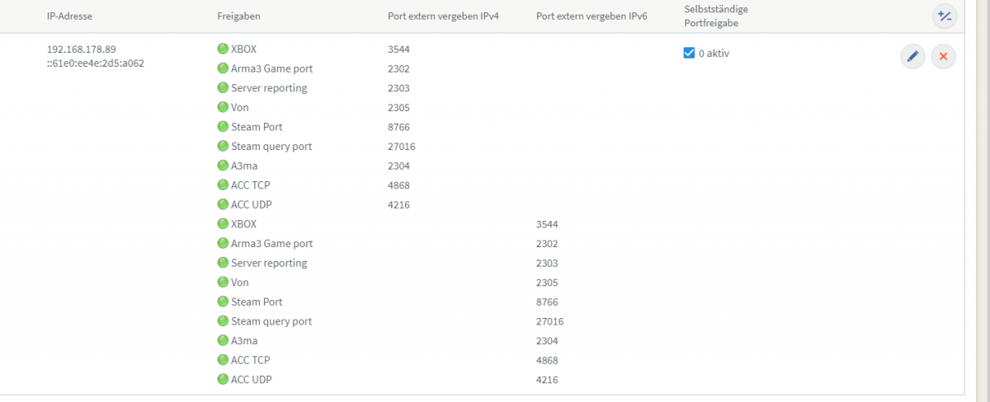Click the 0 aktiv label
Viewport: 990px width, 402px height.
(714, 54)
